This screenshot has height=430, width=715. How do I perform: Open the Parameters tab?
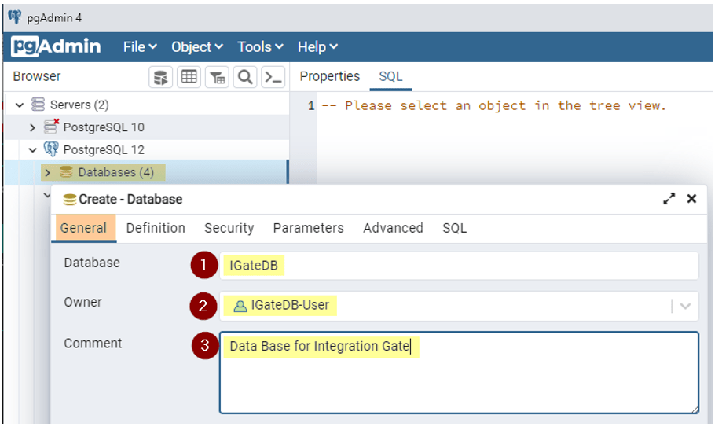click(308, 227)
